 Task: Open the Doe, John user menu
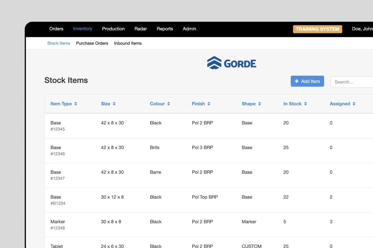(x=362, y=29)
